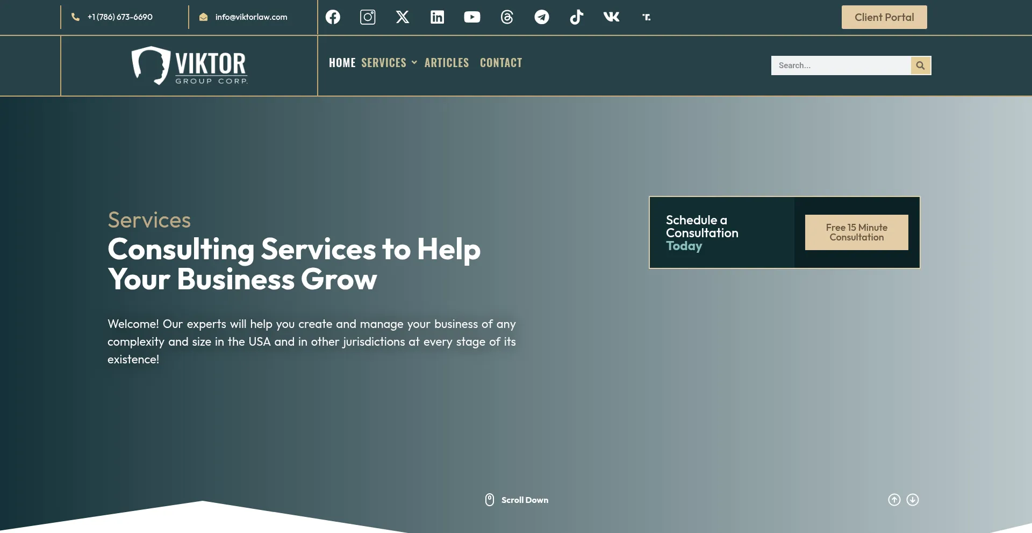Open the HOME menu item
Image resolution: width=1032 pixels, height=533 pixels.
(342, 62)
